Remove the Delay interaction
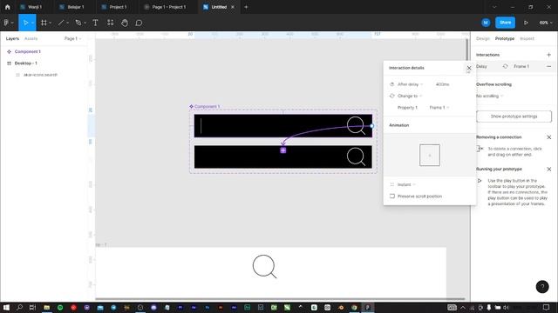 click(548, 66)
